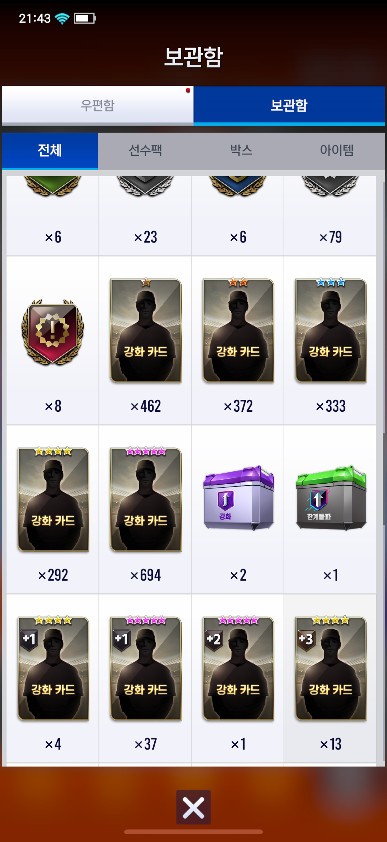This screenshot has width=387, height=842.
Task: Select the one-star 강화 카드 x462
Action: (x=145, y=341)
